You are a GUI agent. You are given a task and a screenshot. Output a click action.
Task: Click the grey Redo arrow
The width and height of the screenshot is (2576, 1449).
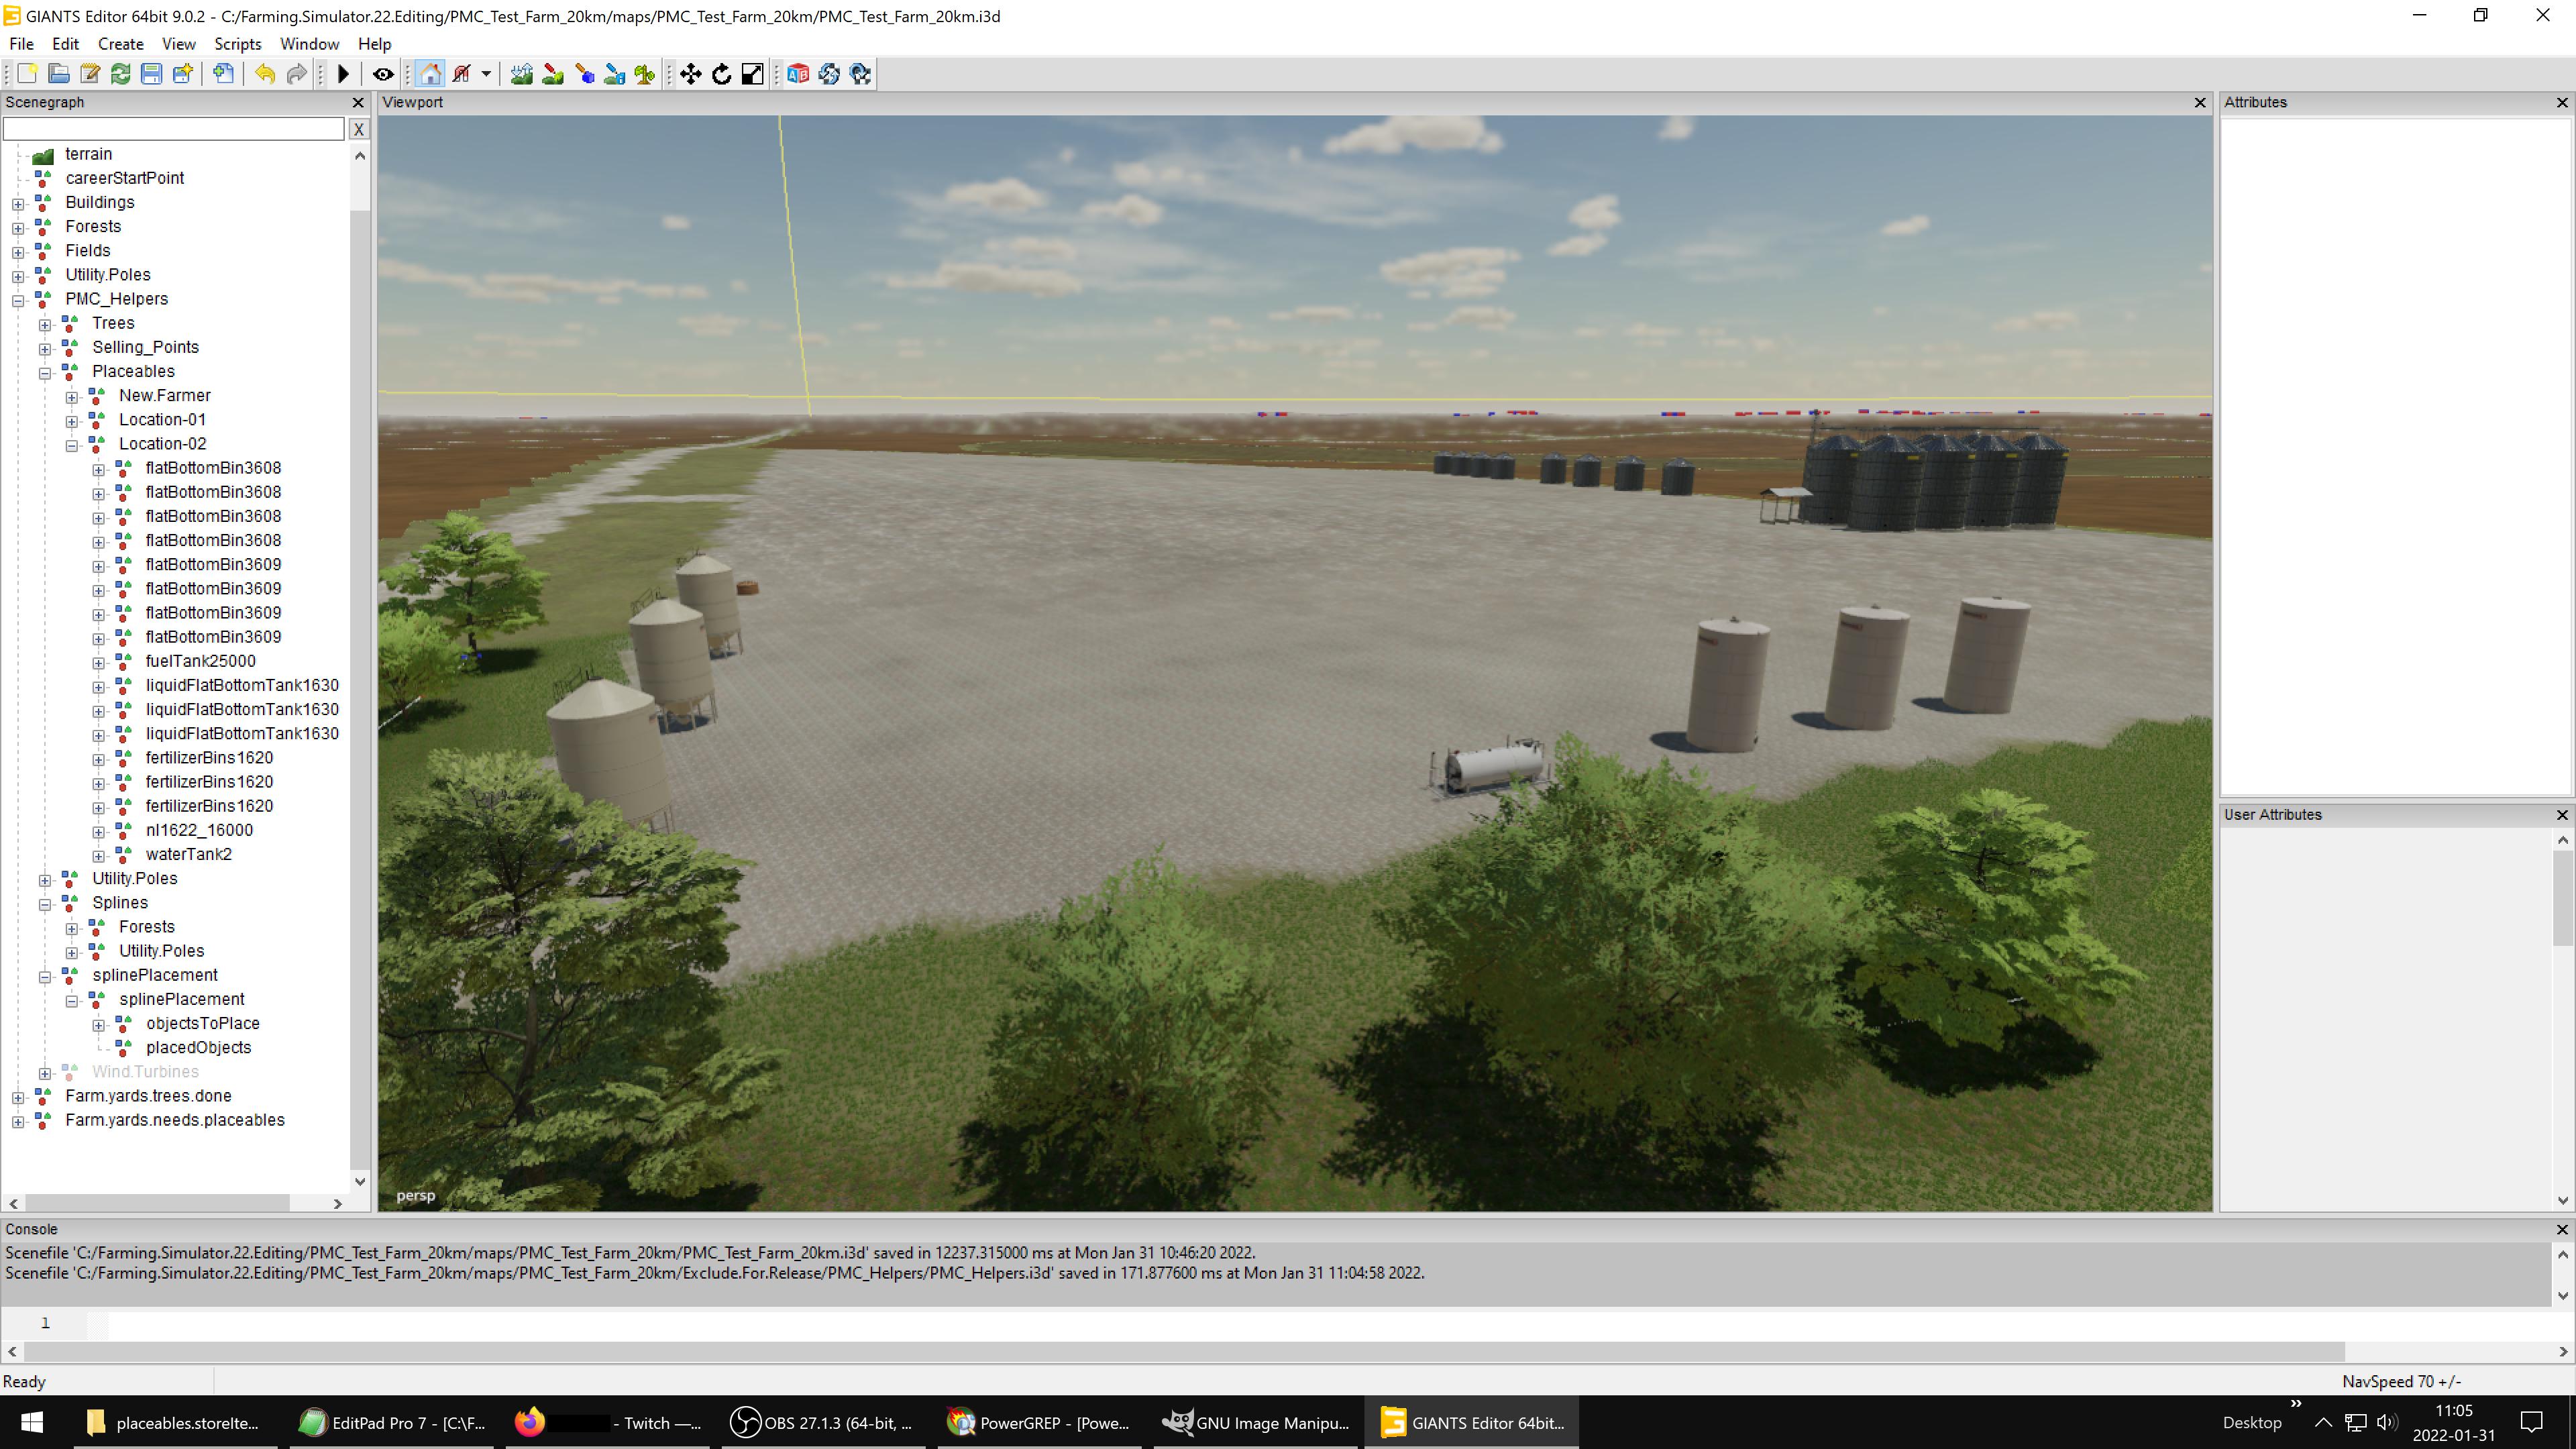(x=297, y=74)
